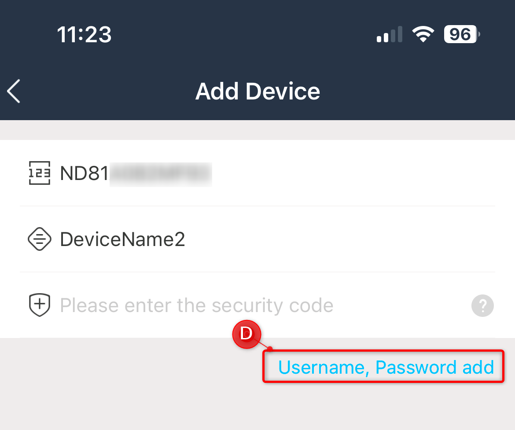Tap the cellular signal bars icon
This screenshot has width=515, height=430.
[x=389, y=34]
